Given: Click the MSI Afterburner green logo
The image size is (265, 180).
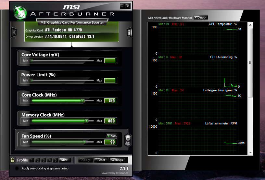Looking at the screenshot, I should (x=20, y=13).
